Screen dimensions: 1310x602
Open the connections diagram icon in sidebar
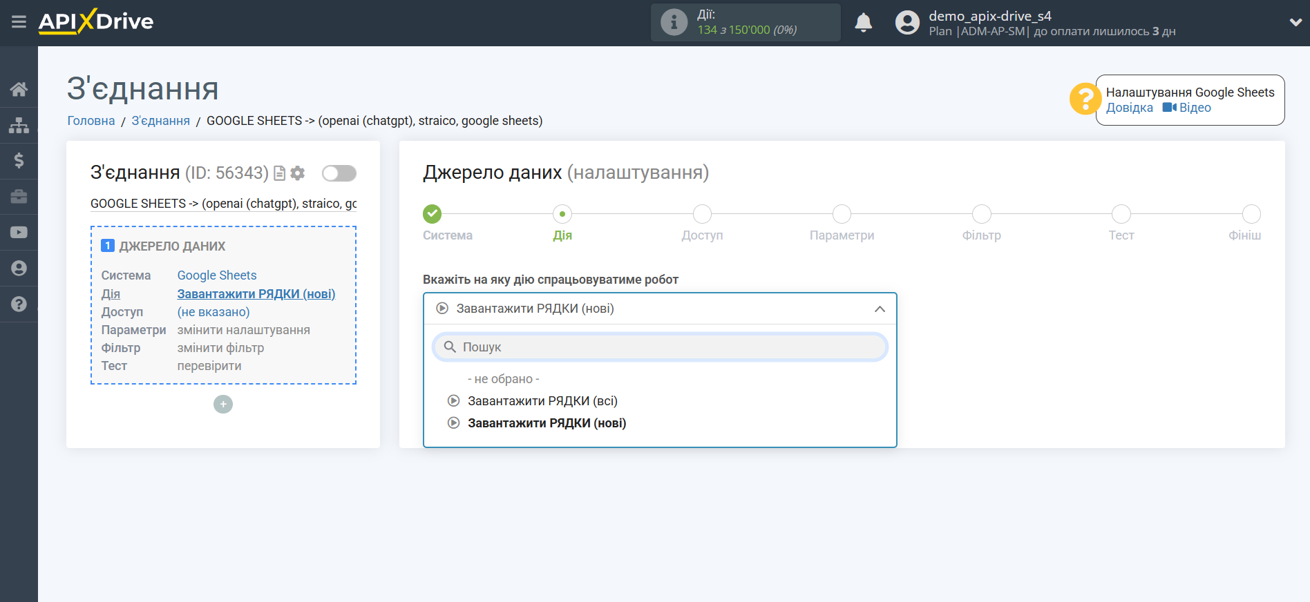click(x=19, y=125)
